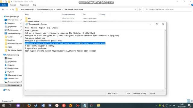Open the Поделиться ribbon tab
The height and width of the screenshot is (108, 193).
(x=24, y=5)
